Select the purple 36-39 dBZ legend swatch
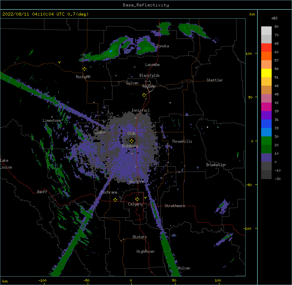The height and width of the screenshot is (285, 292). pyautogui.click(x=266, y=115)
